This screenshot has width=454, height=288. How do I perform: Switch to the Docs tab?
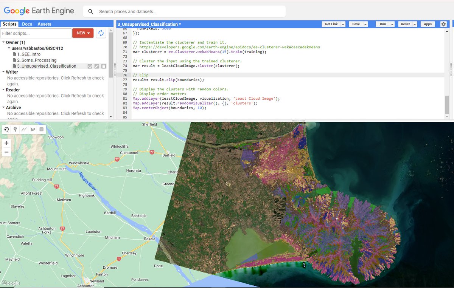[27, 24]
